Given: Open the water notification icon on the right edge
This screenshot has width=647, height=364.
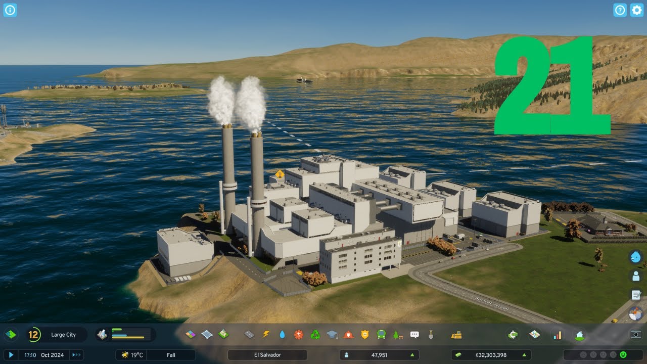Looking at the screenshot, I should click(x=635, y=257).
